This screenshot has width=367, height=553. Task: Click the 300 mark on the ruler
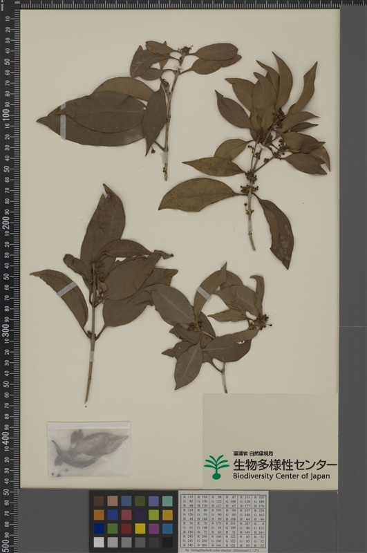click(6, 329)
